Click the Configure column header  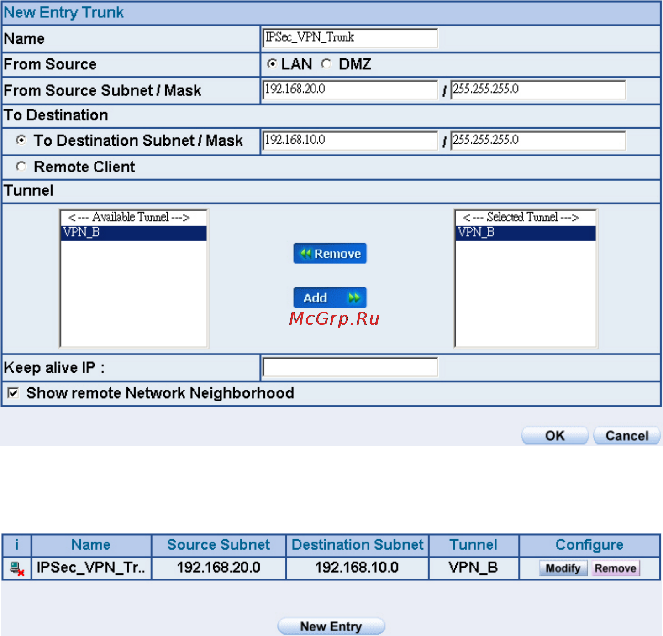coord(589,545)
